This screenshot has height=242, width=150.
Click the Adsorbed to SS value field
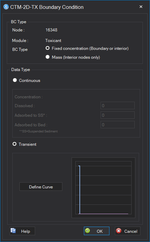[118, 115]
